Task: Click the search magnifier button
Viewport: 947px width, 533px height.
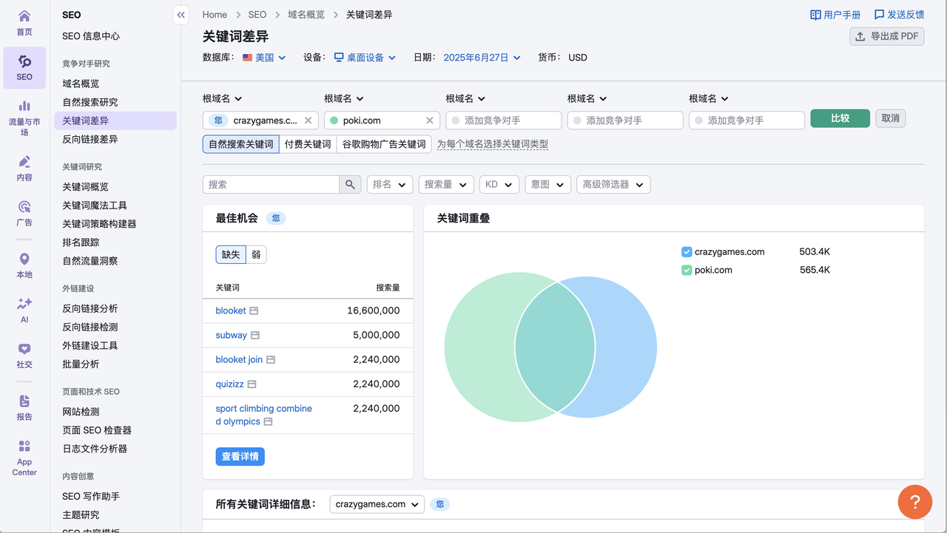Action: coord(350,185)
